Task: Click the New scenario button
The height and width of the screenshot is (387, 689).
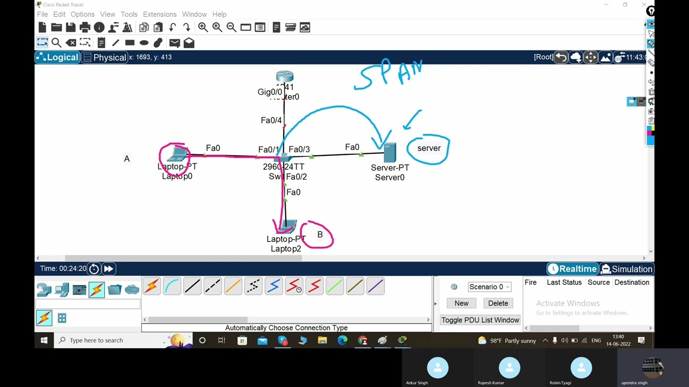Action: coord(461,303)
